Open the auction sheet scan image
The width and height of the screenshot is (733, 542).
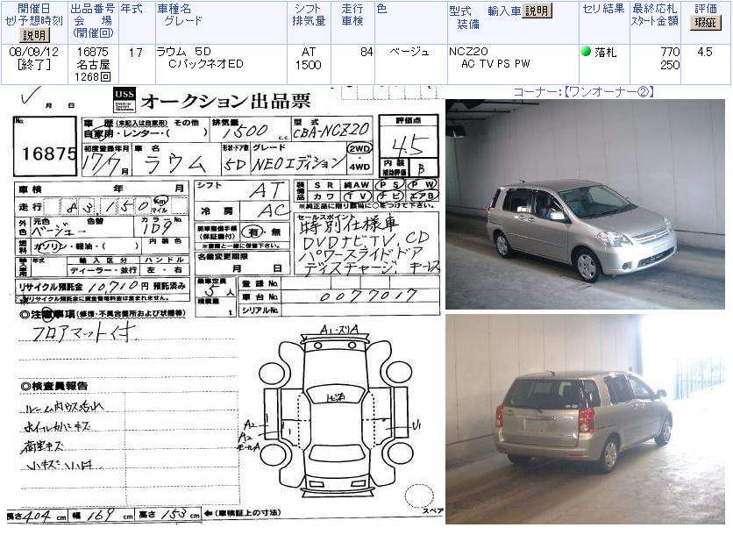pyautogui.click(x=224, y=305)
